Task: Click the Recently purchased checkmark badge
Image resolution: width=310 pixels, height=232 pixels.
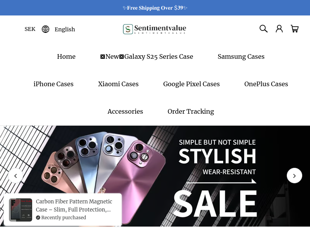Action: click(38, 218)
